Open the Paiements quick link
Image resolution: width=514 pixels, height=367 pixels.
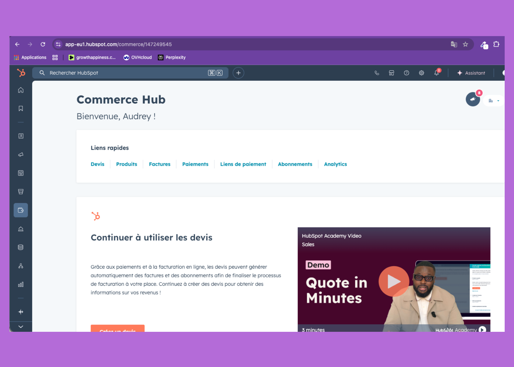click(195, 164)
